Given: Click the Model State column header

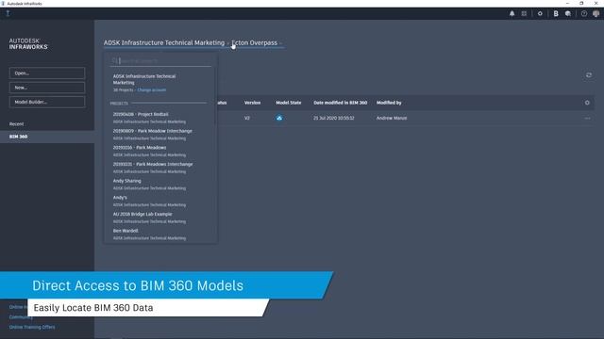Looking at the screenshot, I should pos(289,103).
